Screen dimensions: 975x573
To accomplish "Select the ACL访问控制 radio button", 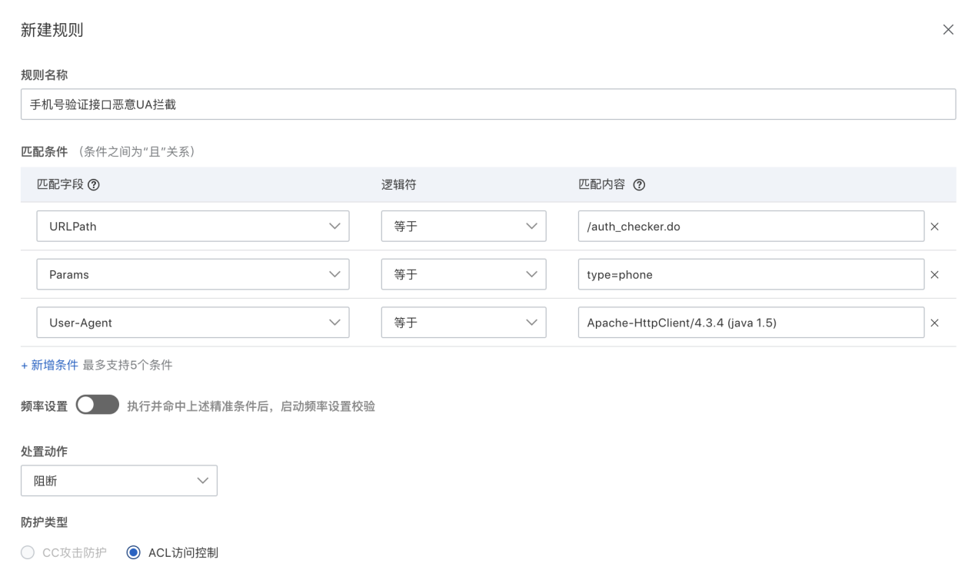I will pyautogui.click(x=134, y=552).
